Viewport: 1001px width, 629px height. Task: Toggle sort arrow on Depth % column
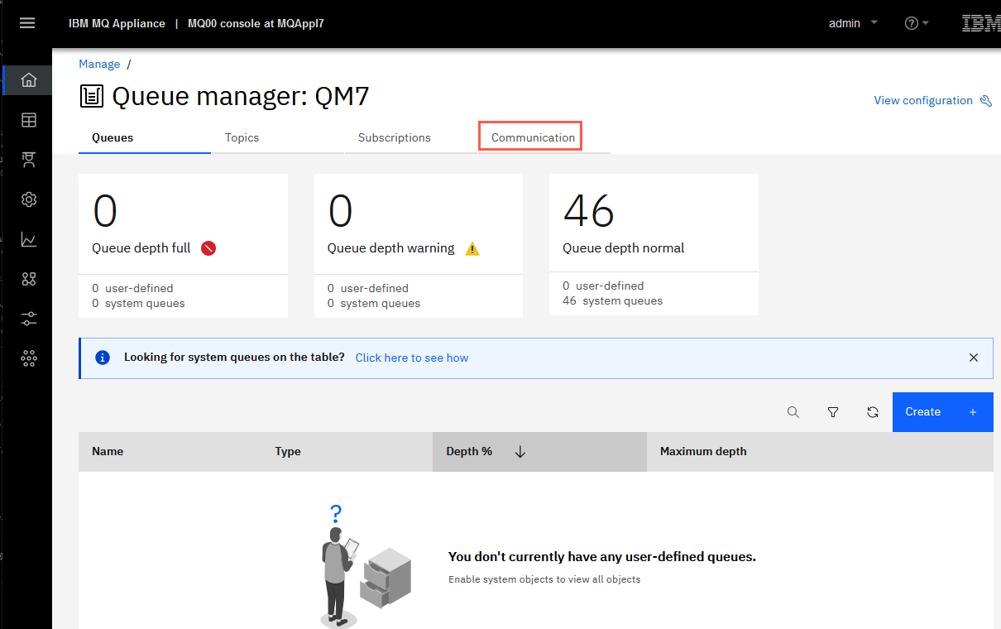(x=520, y=452)
